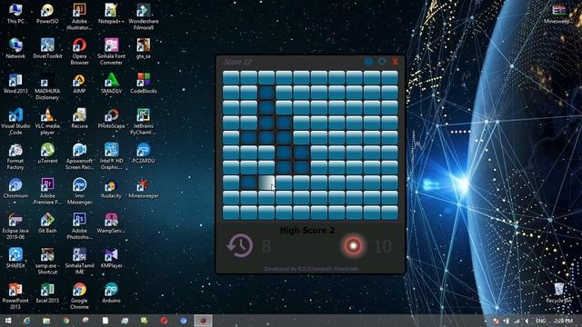582x327 pixels.
Task: Select the AIMP player shortcut
Action: pyautogui.click(x=79, y=83)
